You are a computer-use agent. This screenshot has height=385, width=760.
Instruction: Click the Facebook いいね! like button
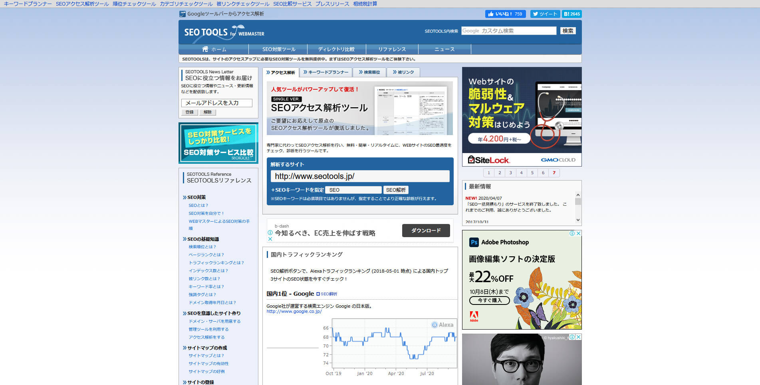coord(505,14)
